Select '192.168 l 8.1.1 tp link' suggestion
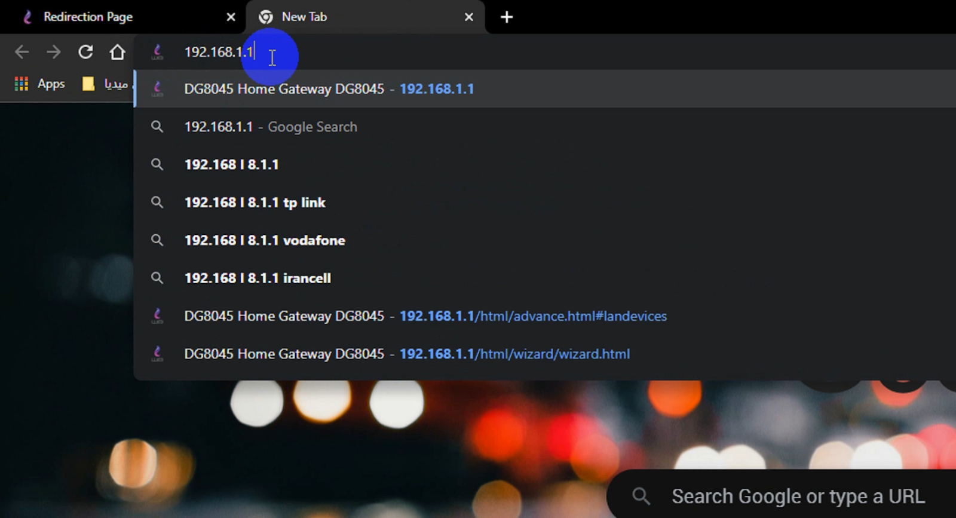 (x=546, y=203)
